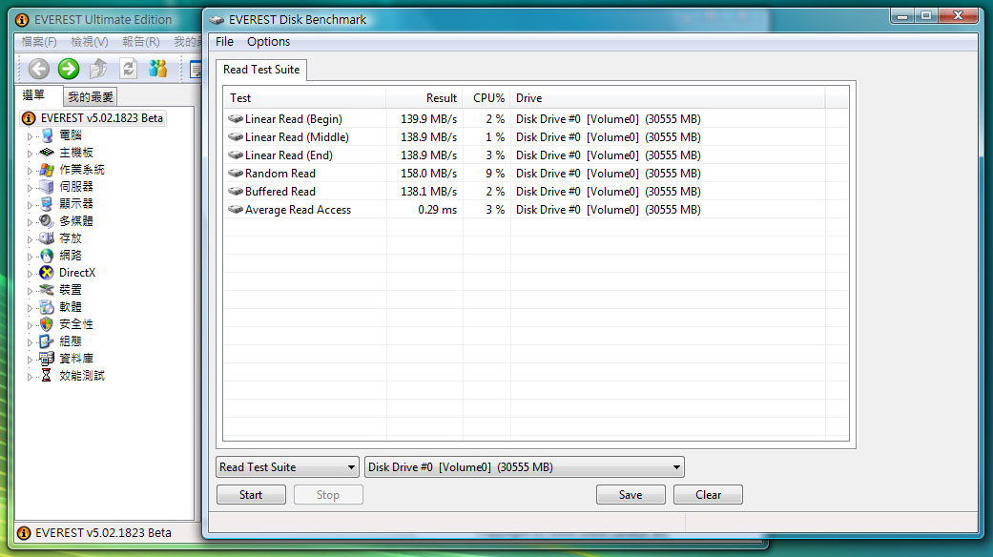
Task: Click the 作業系統 Windows flag icon
Action: (46, 170)
